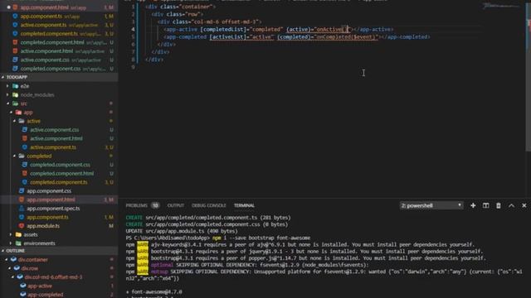Image resolution: width=531 pixels, height=298 pixels.
Task: Place cursor on editor line 4 number
Action: [x=133, y=30]
